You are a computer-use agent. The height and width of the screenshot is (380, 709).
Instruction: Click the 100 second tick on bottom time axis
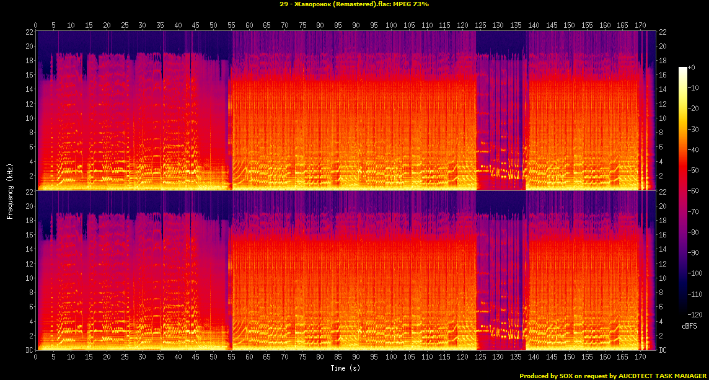(391, 358)
